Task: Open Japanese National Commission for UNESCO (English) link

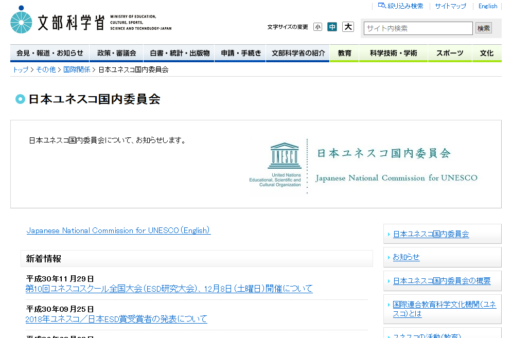Action: (x=118, y=230)
